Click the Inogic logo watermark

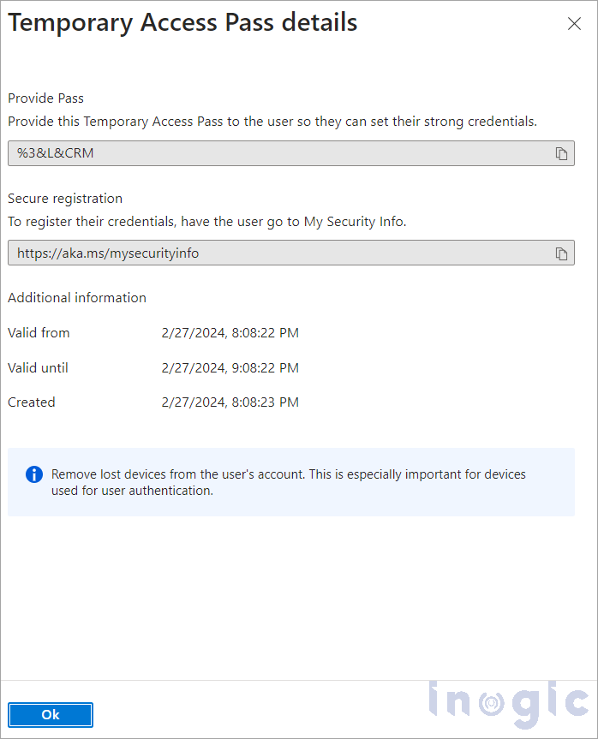pyautogui.click(x=509, y=700)
